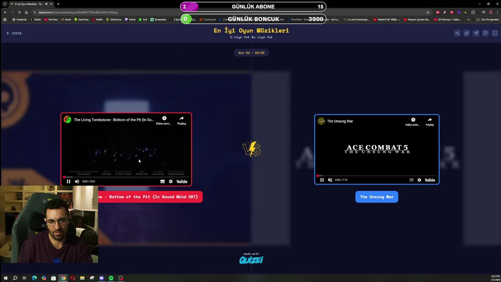Image resolution: width=501 pixels, height=282 pixels.
Task: Click the browser home button
Action: coord(26,12)
